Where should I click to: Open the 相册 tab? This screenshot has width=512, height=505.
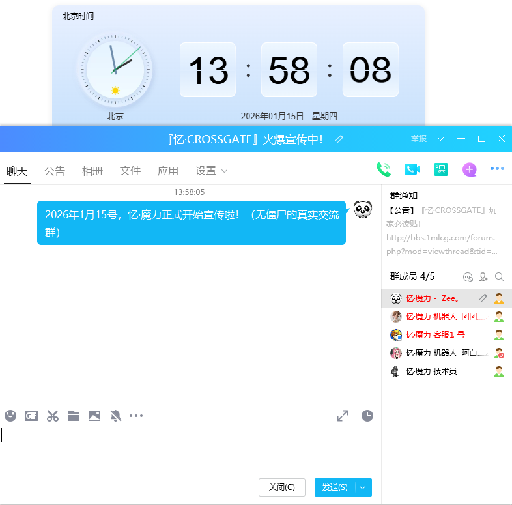(92, 171)
